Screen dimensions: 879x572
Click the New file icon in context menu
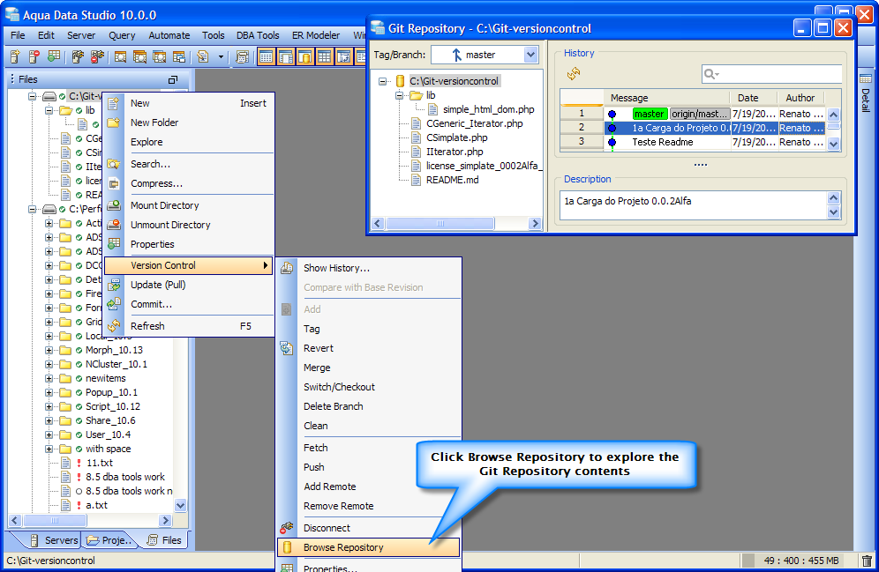(114, 103)
